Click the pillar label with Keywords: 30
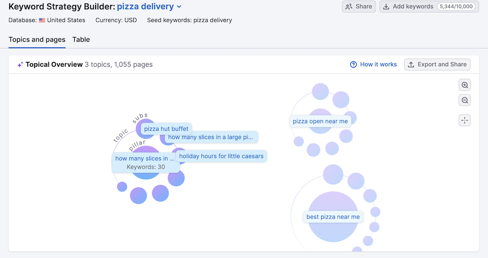 click(145, 163)
